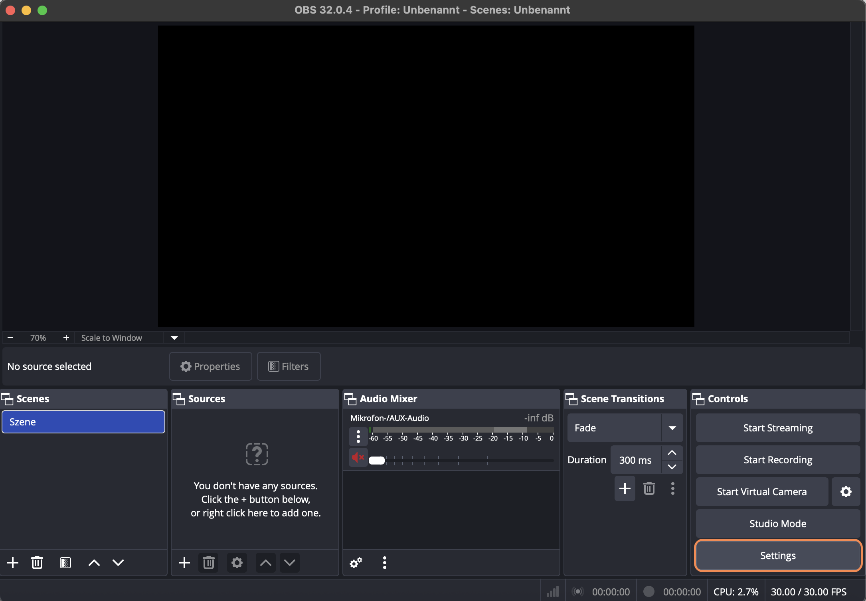Viewport: 866px width, 601px height.
Task: Move scene down with arrow icon
Action: point(118,563)
